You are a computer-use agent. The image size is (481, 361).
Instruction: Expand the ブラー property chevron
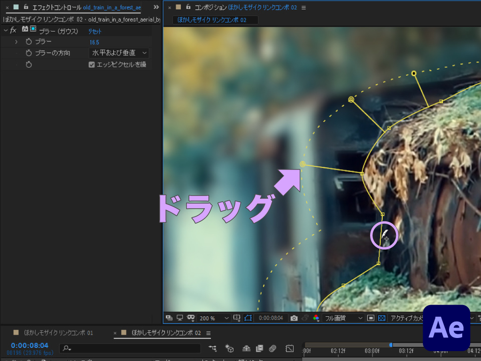point(16,42)
